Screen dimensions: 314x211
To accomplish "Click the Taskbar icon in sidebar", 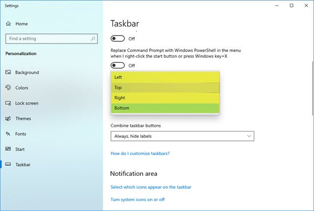I will (8, 164).
